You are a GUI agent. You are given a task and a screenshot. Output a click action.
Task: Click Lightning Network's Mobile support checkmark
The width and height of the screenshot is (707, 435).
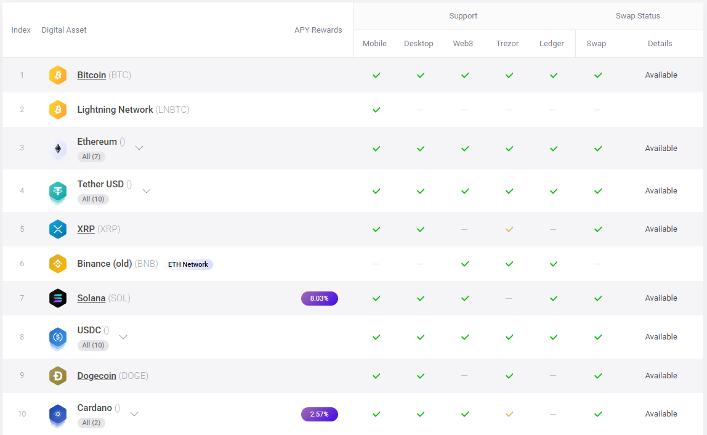376,110
